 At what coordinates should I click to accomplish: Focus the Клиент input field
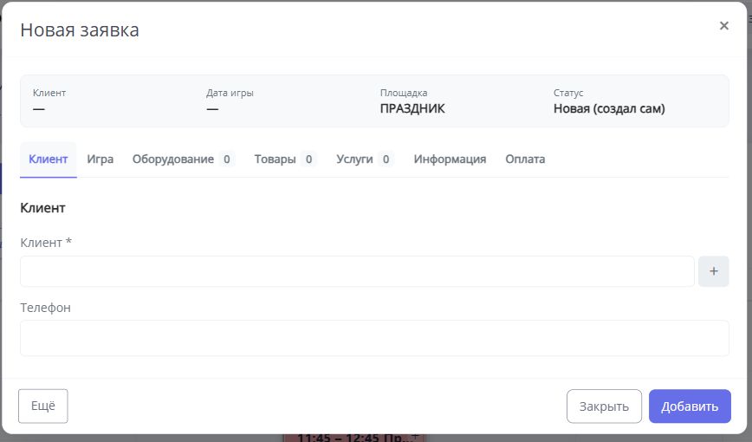click(x=357, y=271)
